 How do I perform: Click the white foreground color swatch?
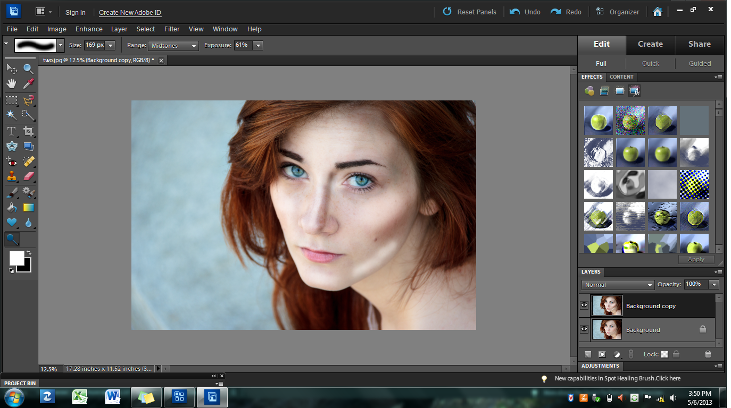coord(16,258)
